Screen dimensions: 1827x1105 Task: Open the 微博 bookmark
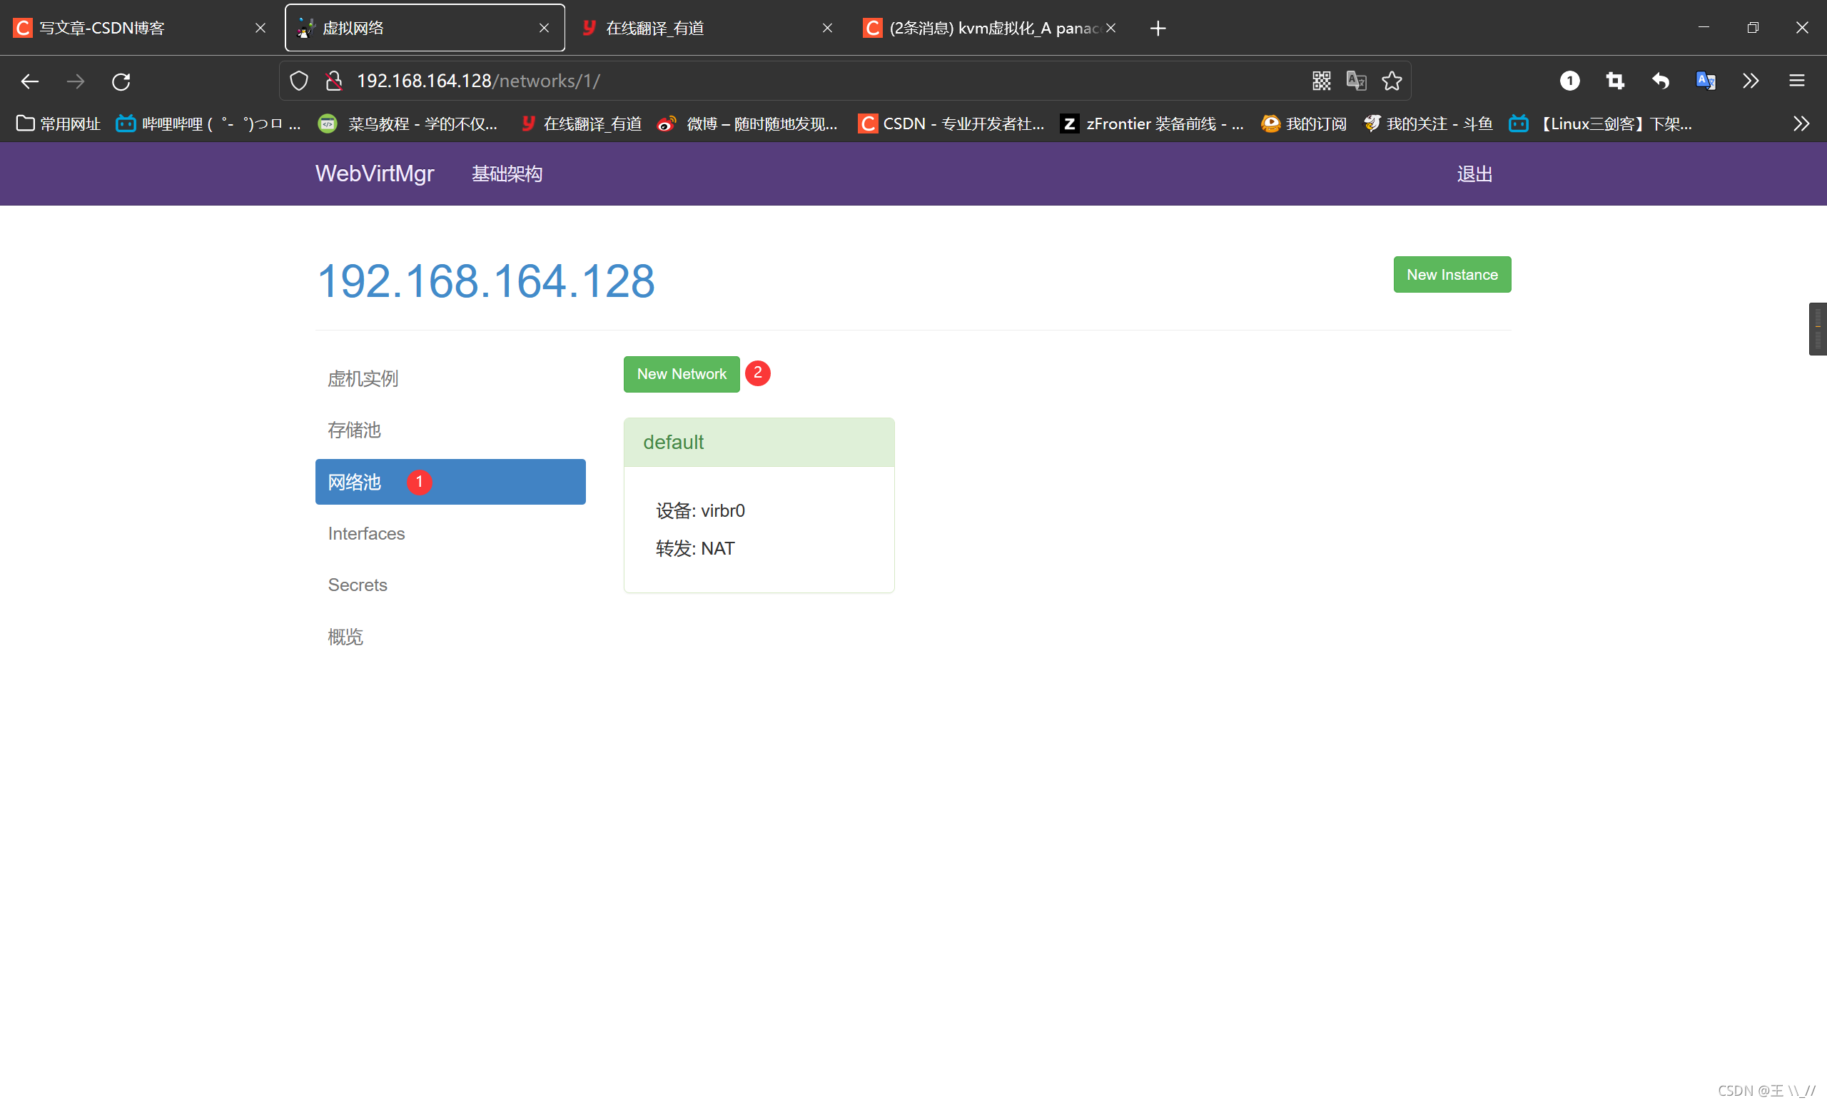[747, 124]
